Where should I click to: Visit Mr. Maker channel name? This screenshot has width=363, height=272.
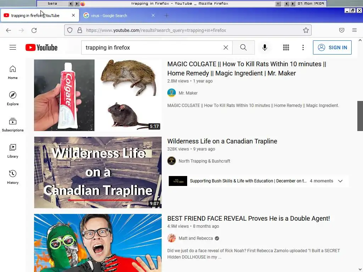pyautogui.click(x=188, y=93)
